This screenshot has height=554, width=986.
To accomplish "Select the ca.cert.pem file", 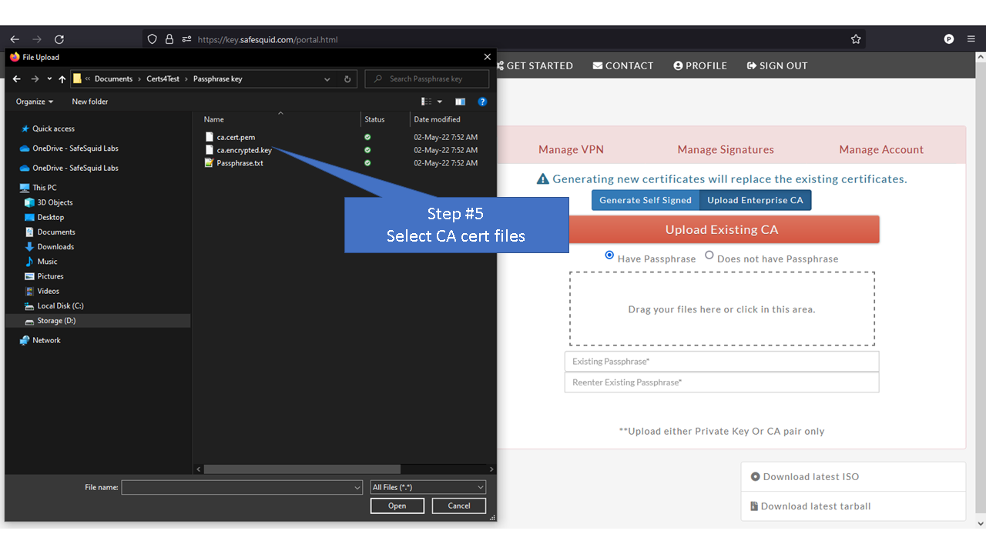I will tap(236, 137).
